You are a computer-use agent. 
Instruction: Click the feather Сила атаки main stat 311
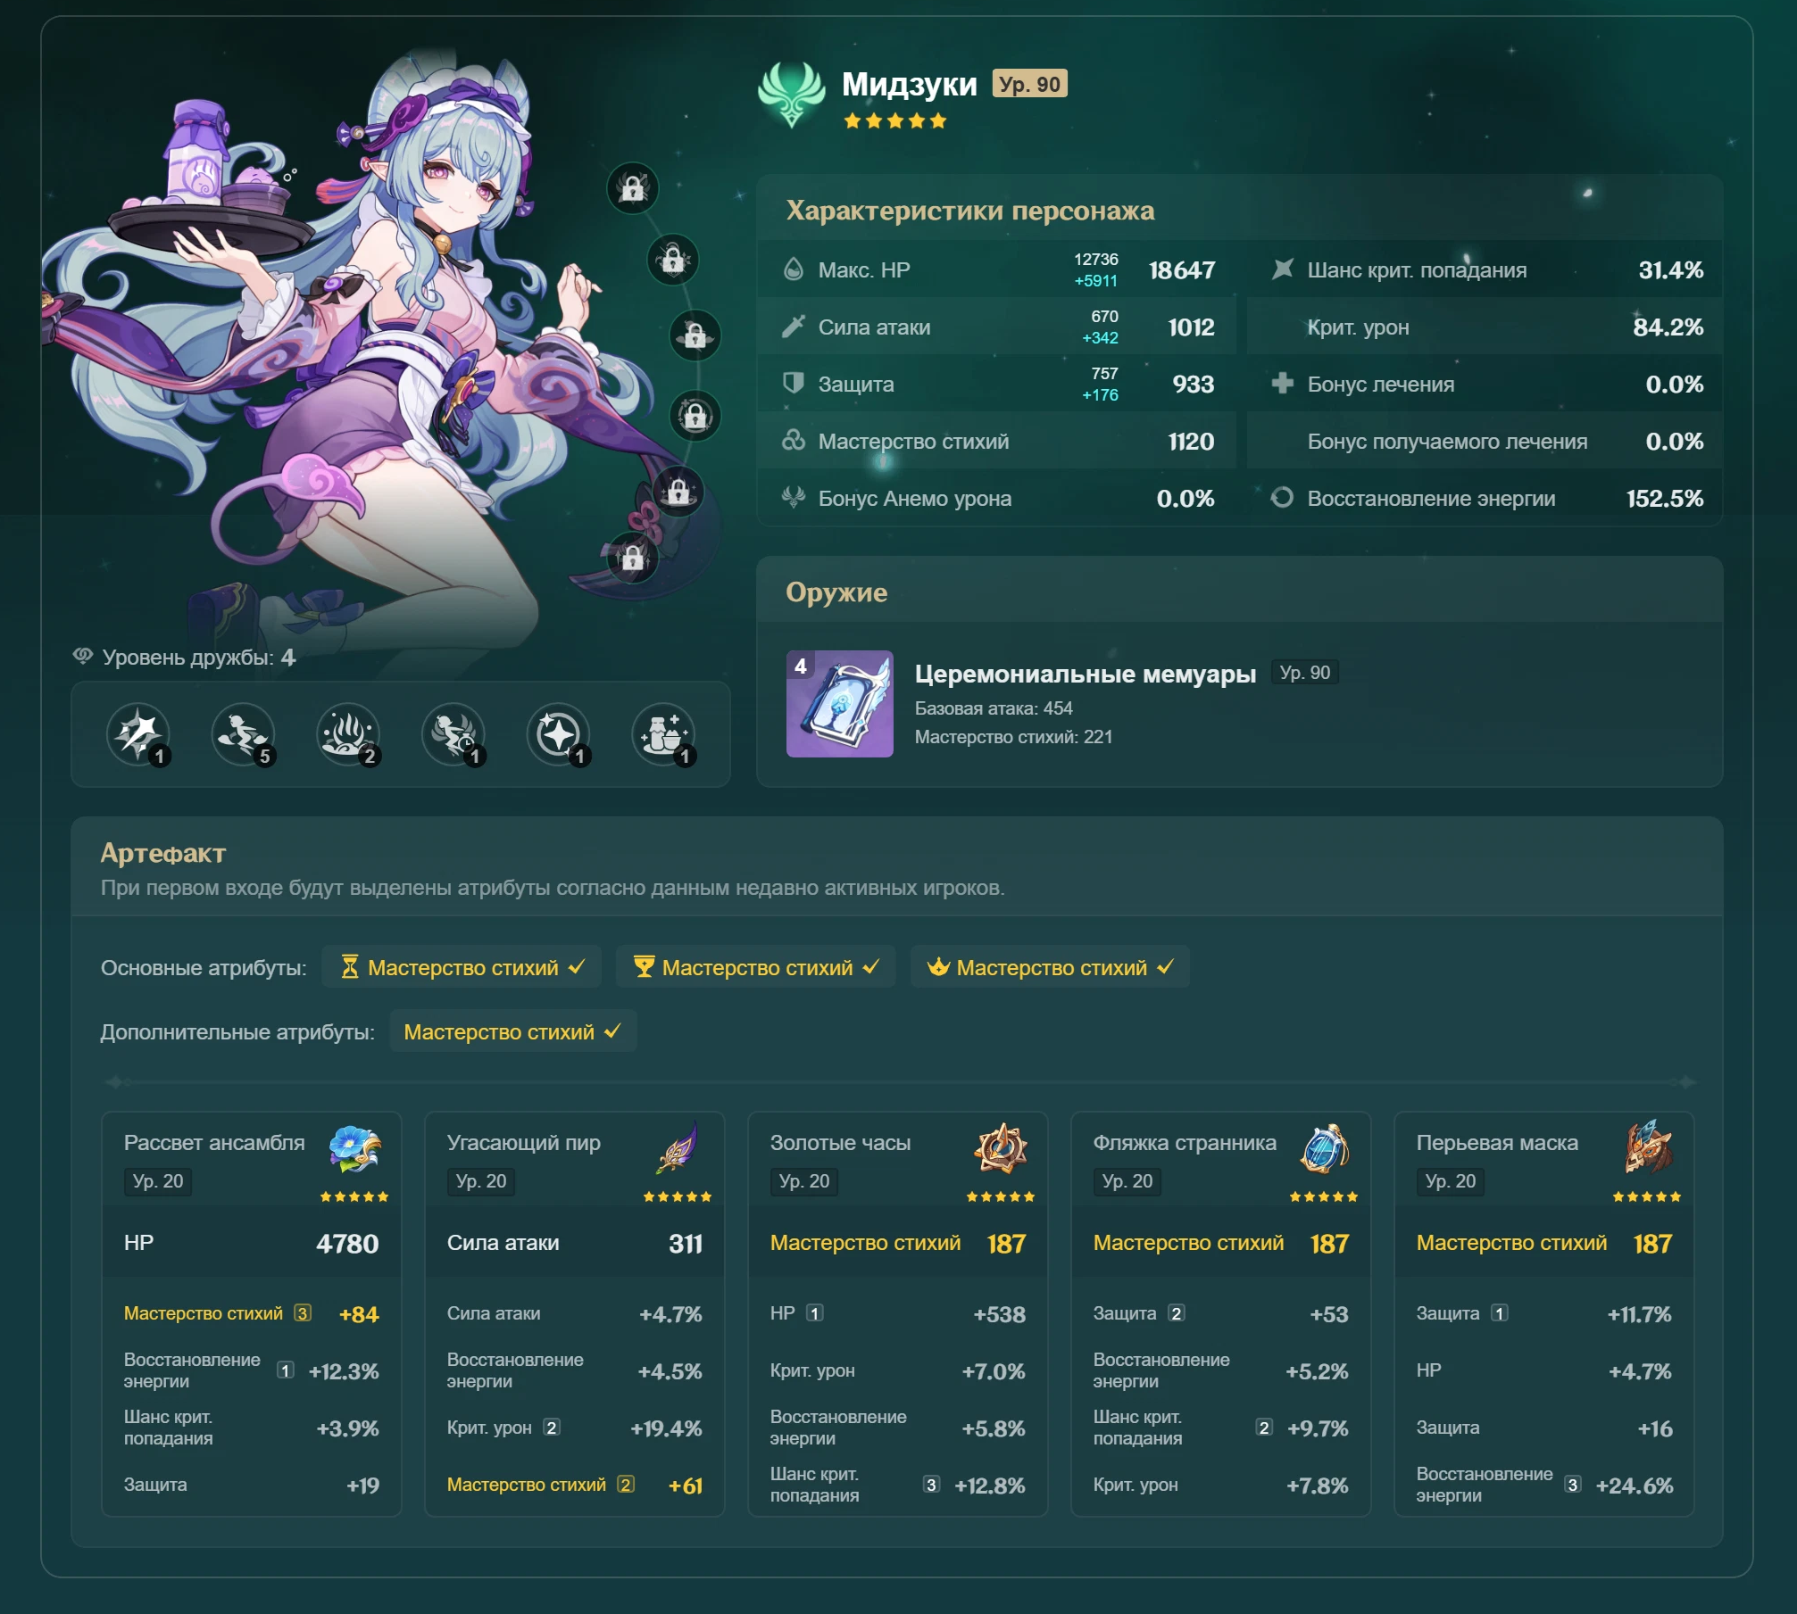click(x=685, y=1244)
